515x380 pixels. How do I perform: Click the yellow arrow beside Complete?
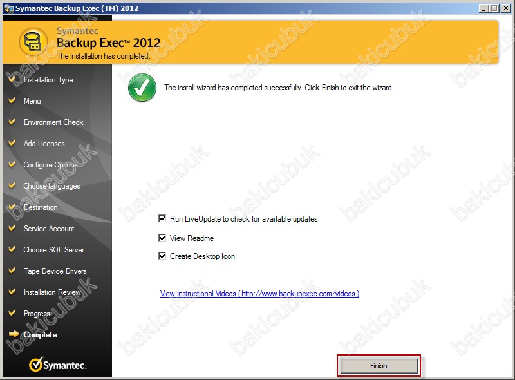[14, 334]
